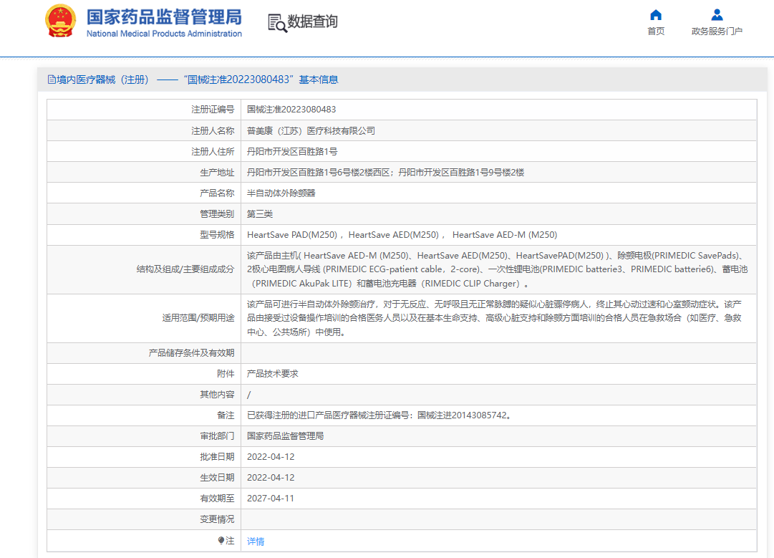
Task: Click the 第三类 management class value
Action: 260,214
